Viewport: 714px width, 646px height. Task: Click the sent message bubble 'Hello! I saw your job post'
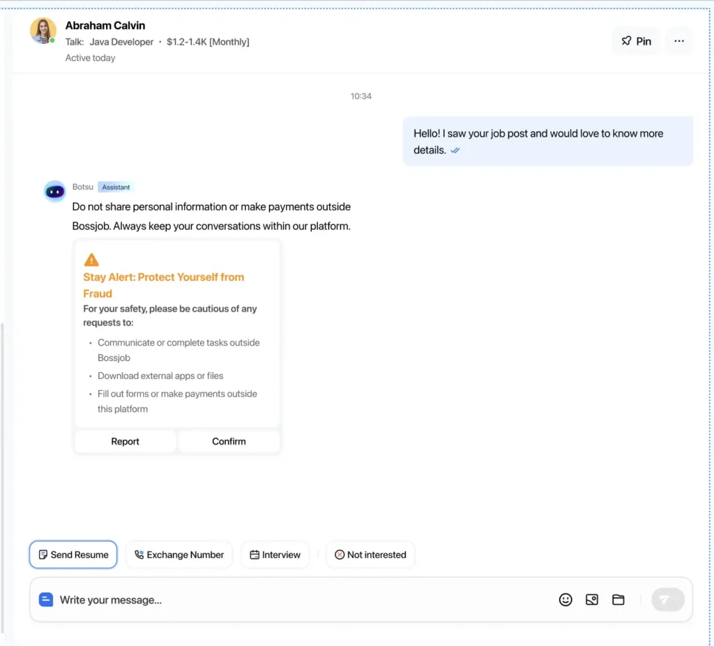pyautogui.click(x=548, y=141)
